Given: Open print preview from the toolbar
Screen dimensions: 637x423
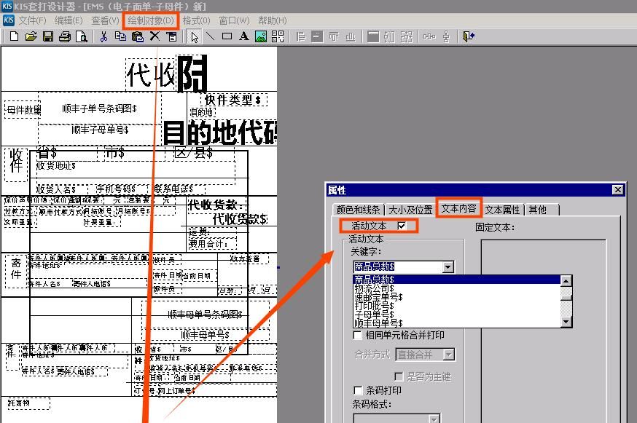Looking at the screenshot, I should pos(82,36).
